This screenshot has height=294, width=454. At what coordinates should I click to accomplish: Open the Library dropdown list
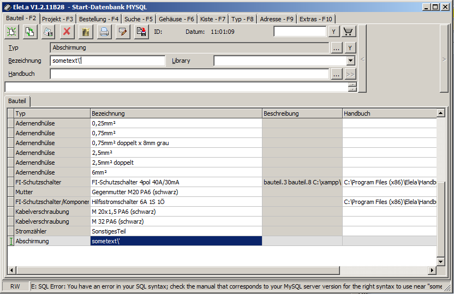click(x=350, y=61)
